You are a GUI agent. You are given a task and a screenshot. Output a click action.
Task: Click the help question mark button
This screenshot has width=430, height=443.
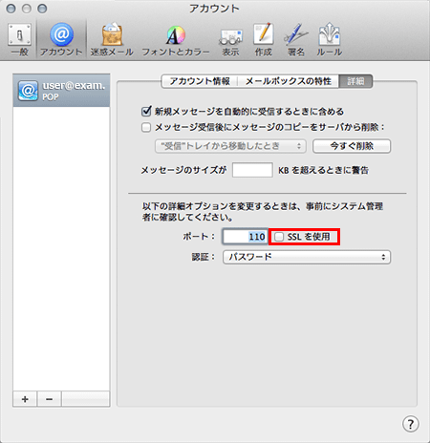pos(411,424)
